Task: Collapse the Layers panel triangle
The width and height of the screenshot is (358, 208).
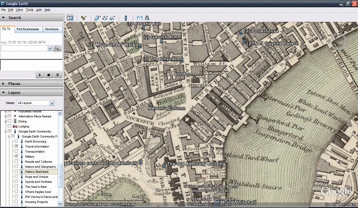Action: click(x=3, y=92)
